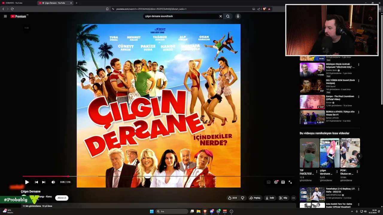Switch to theater mode
Image resolution: width=383 pixels, height=215 pixels.
(283, 182)
